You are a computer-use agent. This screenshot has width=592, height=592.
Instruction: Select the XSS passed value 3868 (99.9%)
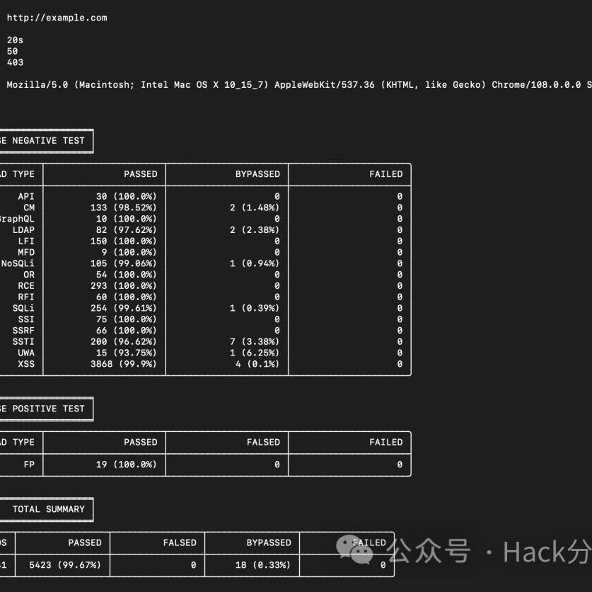[124, 364]
